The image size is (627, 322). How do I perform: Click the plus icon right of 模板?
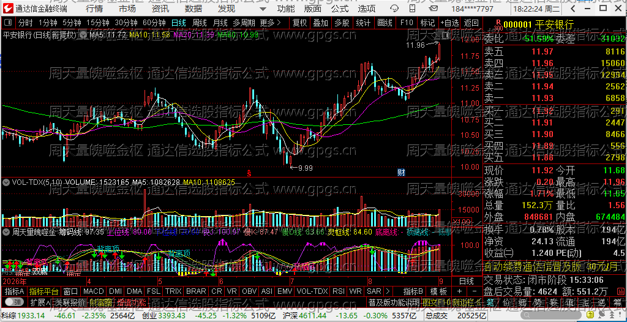[459, 291]
